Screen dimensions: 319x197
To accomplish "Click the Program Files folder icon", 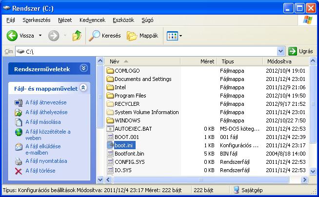I will point(110,96).
